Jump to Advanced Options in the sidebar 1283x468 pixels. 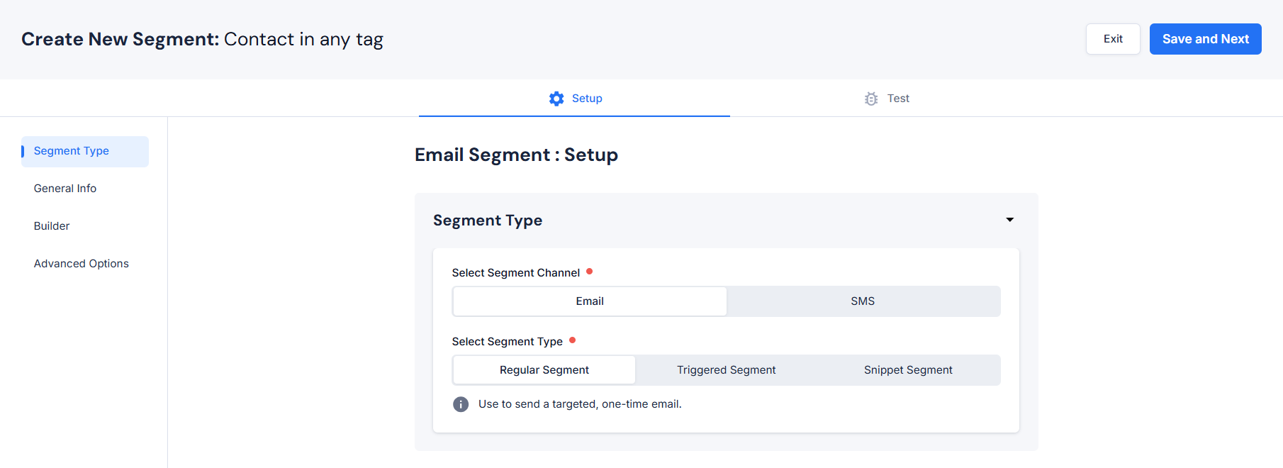coord(82,264)
